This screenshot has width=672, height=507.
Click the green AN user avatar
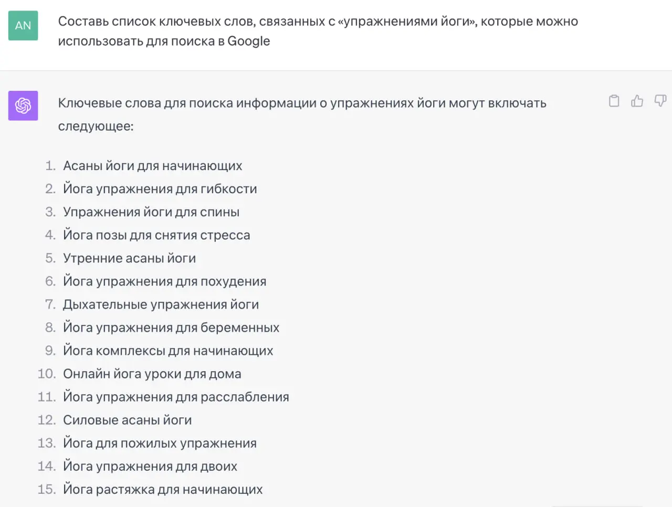click(x=23, y=26)
